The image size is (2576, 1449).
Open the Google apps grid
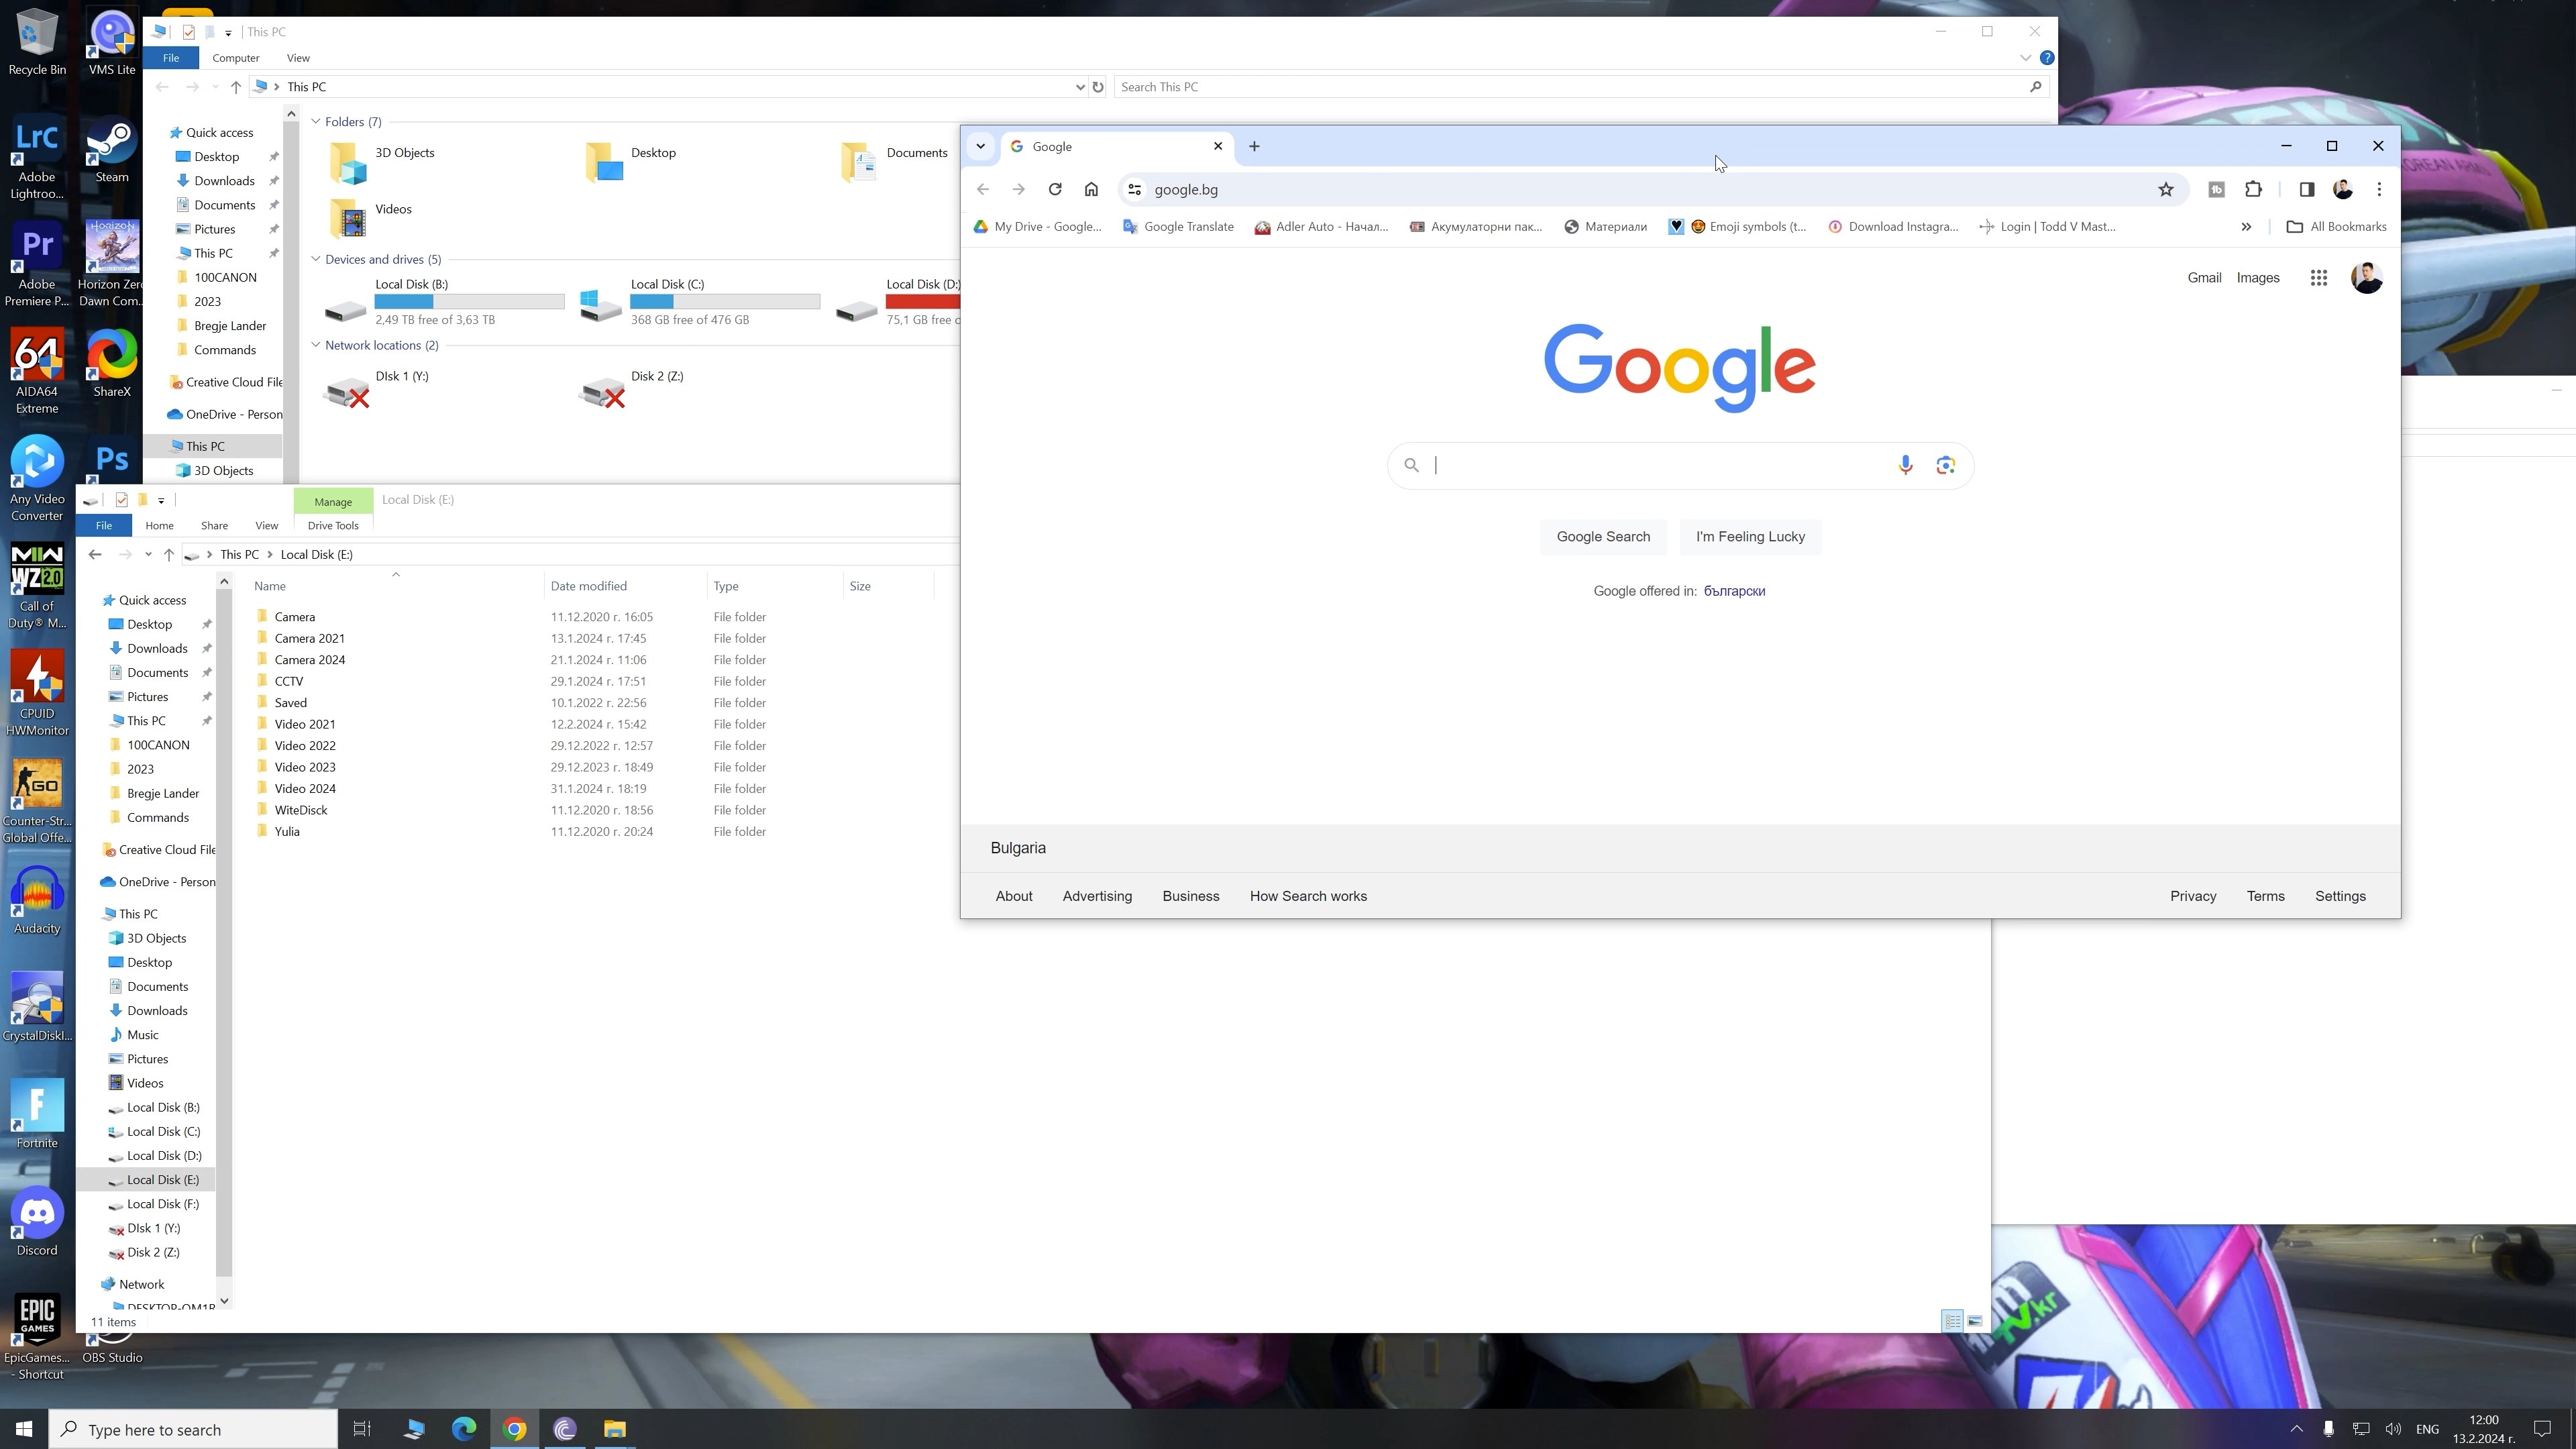point(2319,278)
